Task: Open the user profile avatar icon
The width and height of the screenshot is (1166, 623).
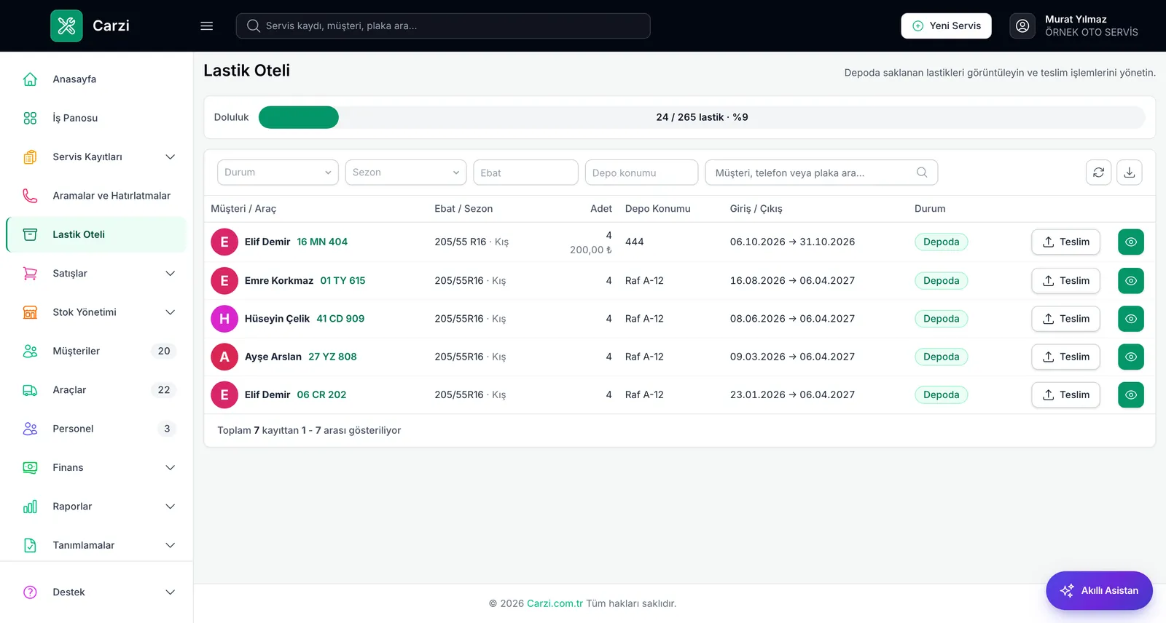Action: (x=1022, y=25)
